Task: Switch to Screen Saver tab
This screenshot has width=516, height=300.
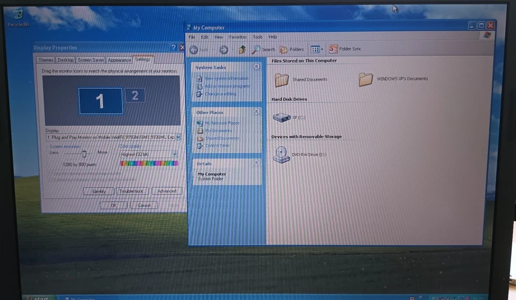Action: pos(91,60)
